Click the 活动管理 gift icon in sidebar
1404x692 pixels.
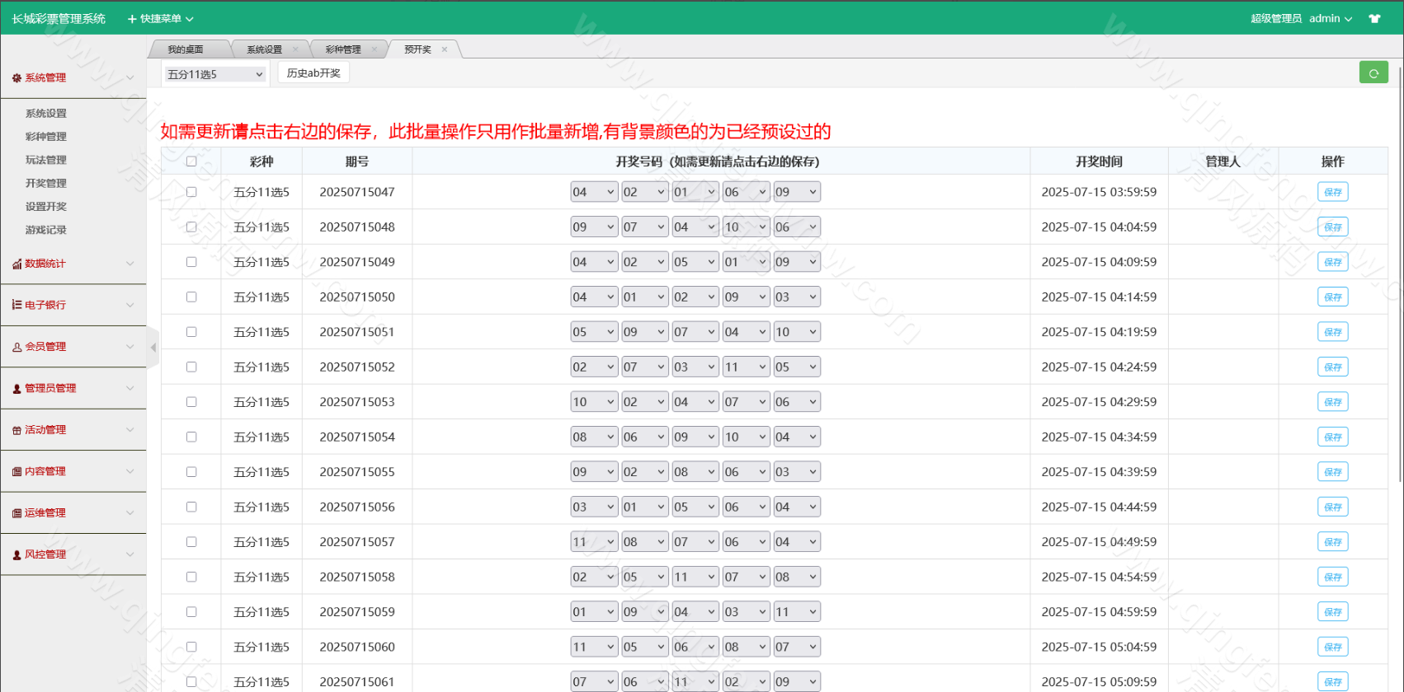(x=16, y=430)
